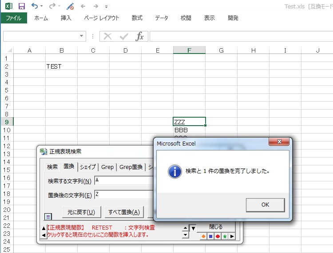Open the Name Box dropdown
This screenshot has height=253, width=333.
tap(82, 36)
